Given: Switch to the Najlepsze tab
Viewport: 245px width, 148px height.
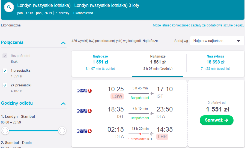Looking at the screenshot, I should click(x=100, y=63).
